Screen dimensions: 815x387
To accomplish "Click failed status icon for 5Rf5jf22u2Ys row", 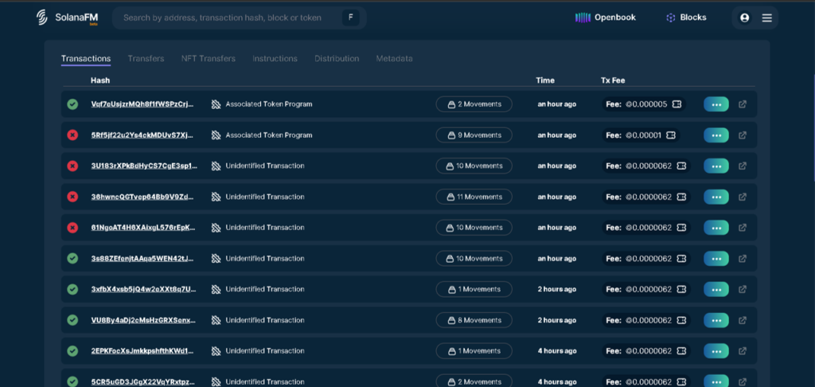I will click(x=72, y=135).
